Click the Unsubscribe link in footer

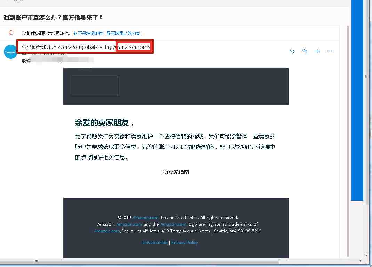(155, 243)
